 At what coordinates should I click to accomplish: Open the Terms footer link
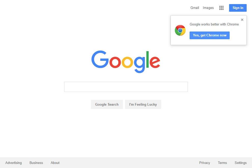222,163
